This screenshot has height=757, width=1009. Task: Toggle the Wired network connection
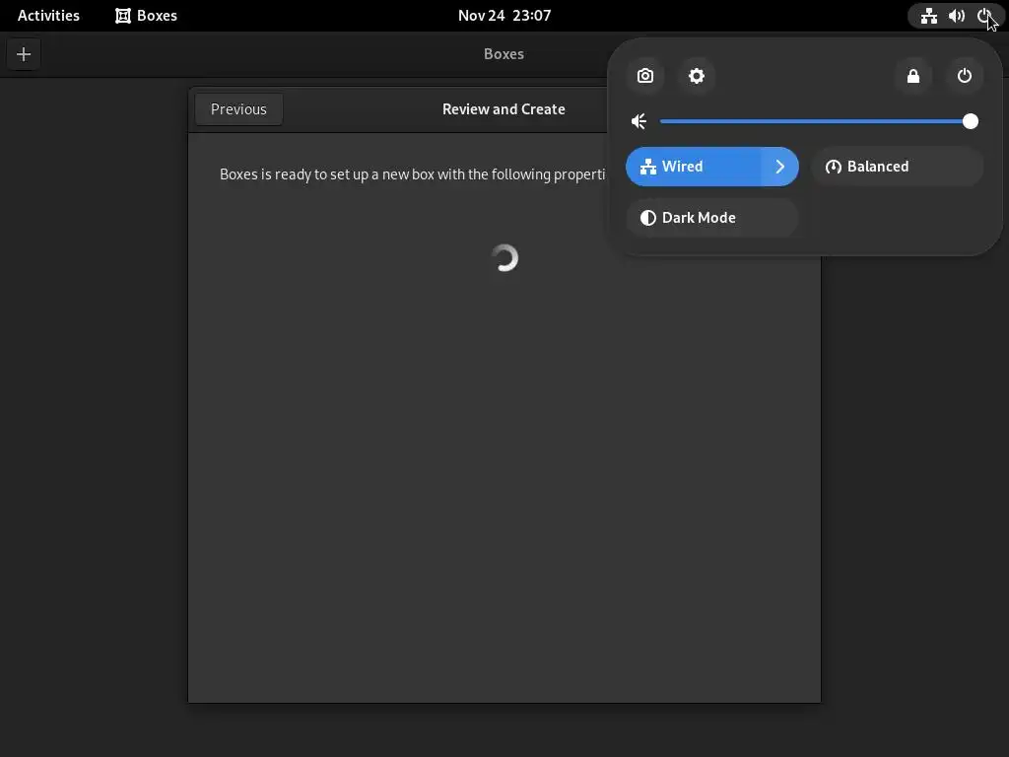point(693,167)
